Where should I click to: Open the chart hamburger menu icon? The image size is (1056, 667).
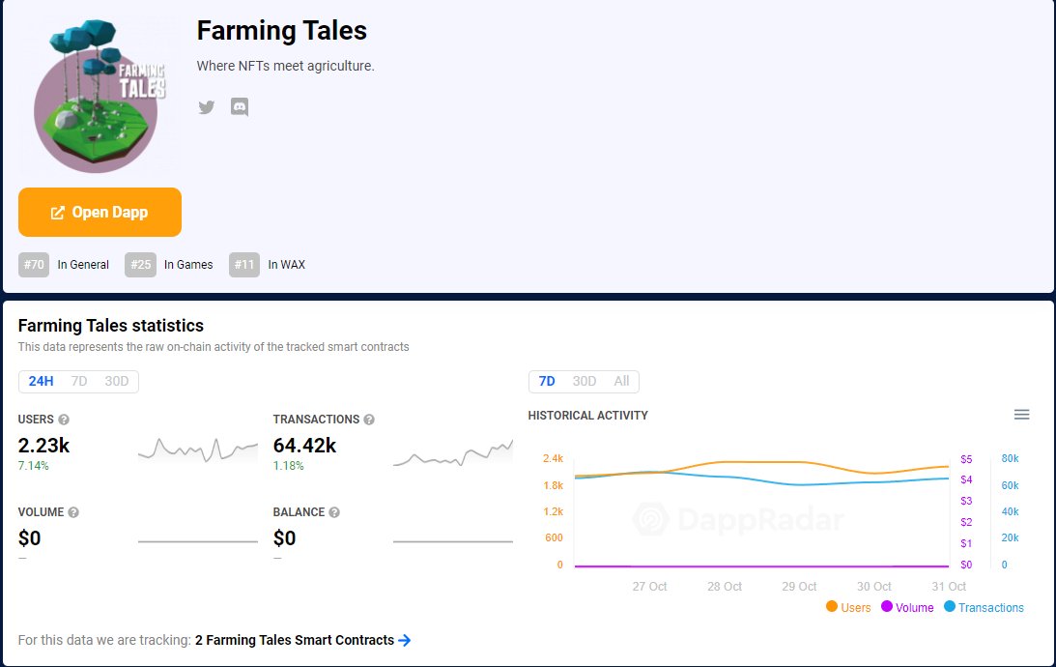pos(1021,415)
